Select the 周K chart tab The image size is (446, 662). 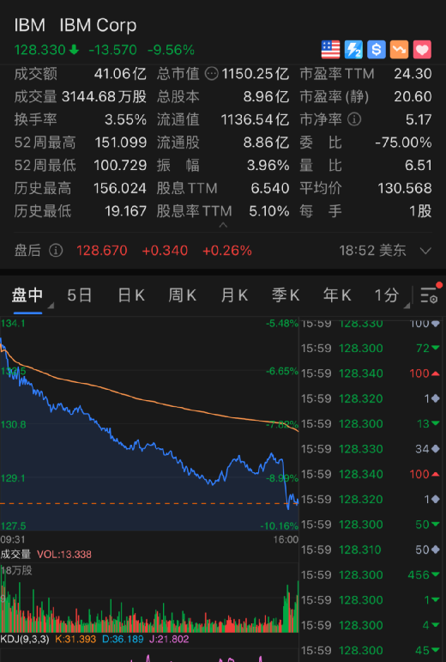[183, 295]
